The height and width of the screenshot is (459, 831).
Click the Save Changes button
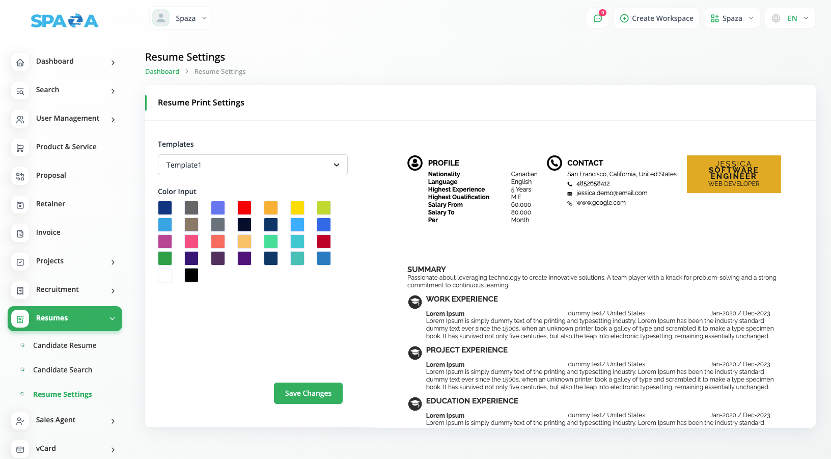click(x=308, y=393)
